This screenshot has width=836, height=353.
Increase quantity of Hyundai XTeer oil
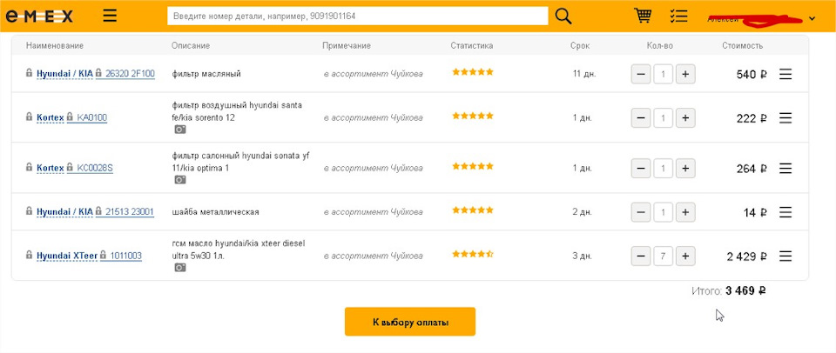click(x=685, y=256)
